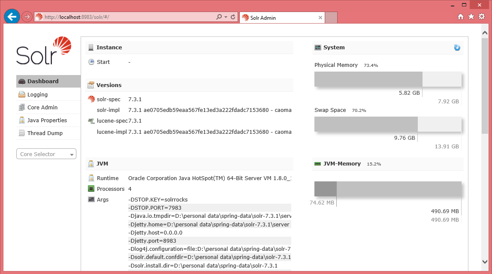Go back with browser back button

[12, 17]
